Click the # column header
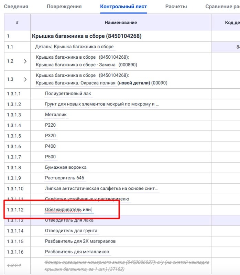This screenshot has width=240, height=275. click(17, 22)
